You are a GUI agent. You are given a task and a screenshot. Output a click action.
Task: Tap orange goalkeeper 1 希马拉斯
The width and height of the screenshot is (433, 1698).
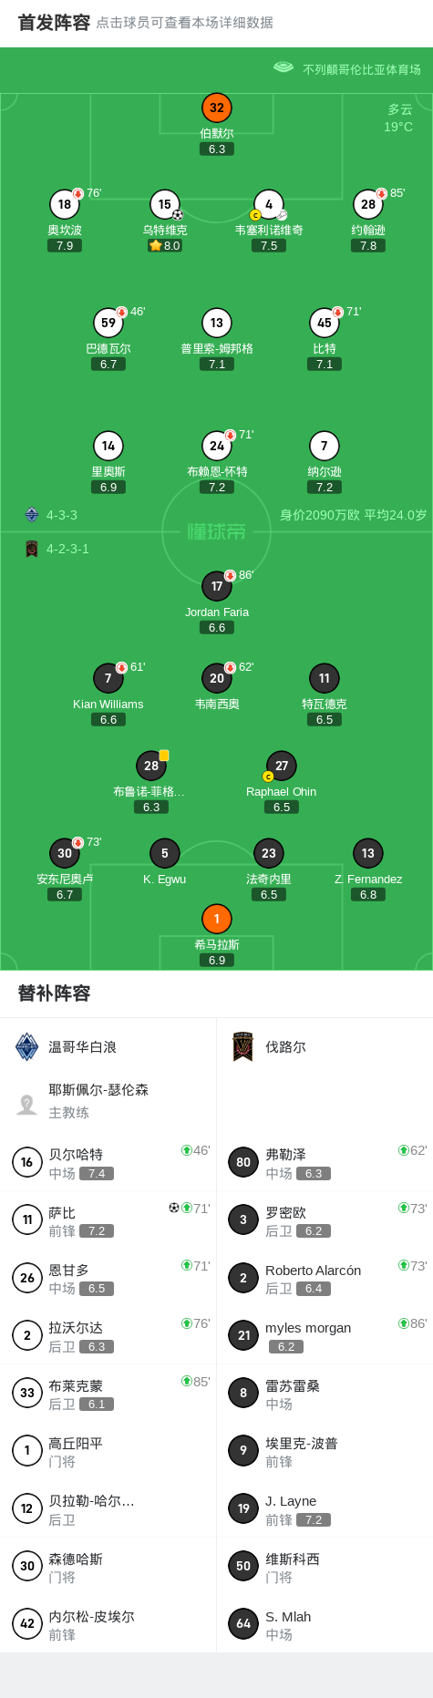coord(217,919)
